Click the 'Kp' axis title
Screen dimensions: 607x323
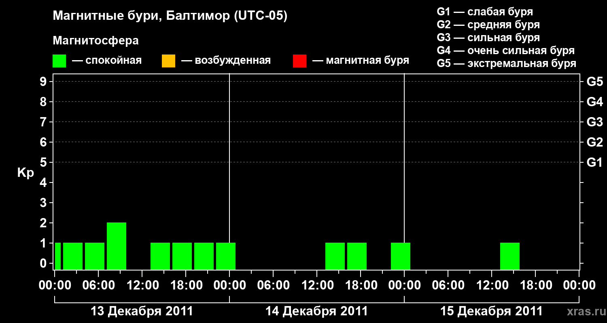(x=25, y=172)
